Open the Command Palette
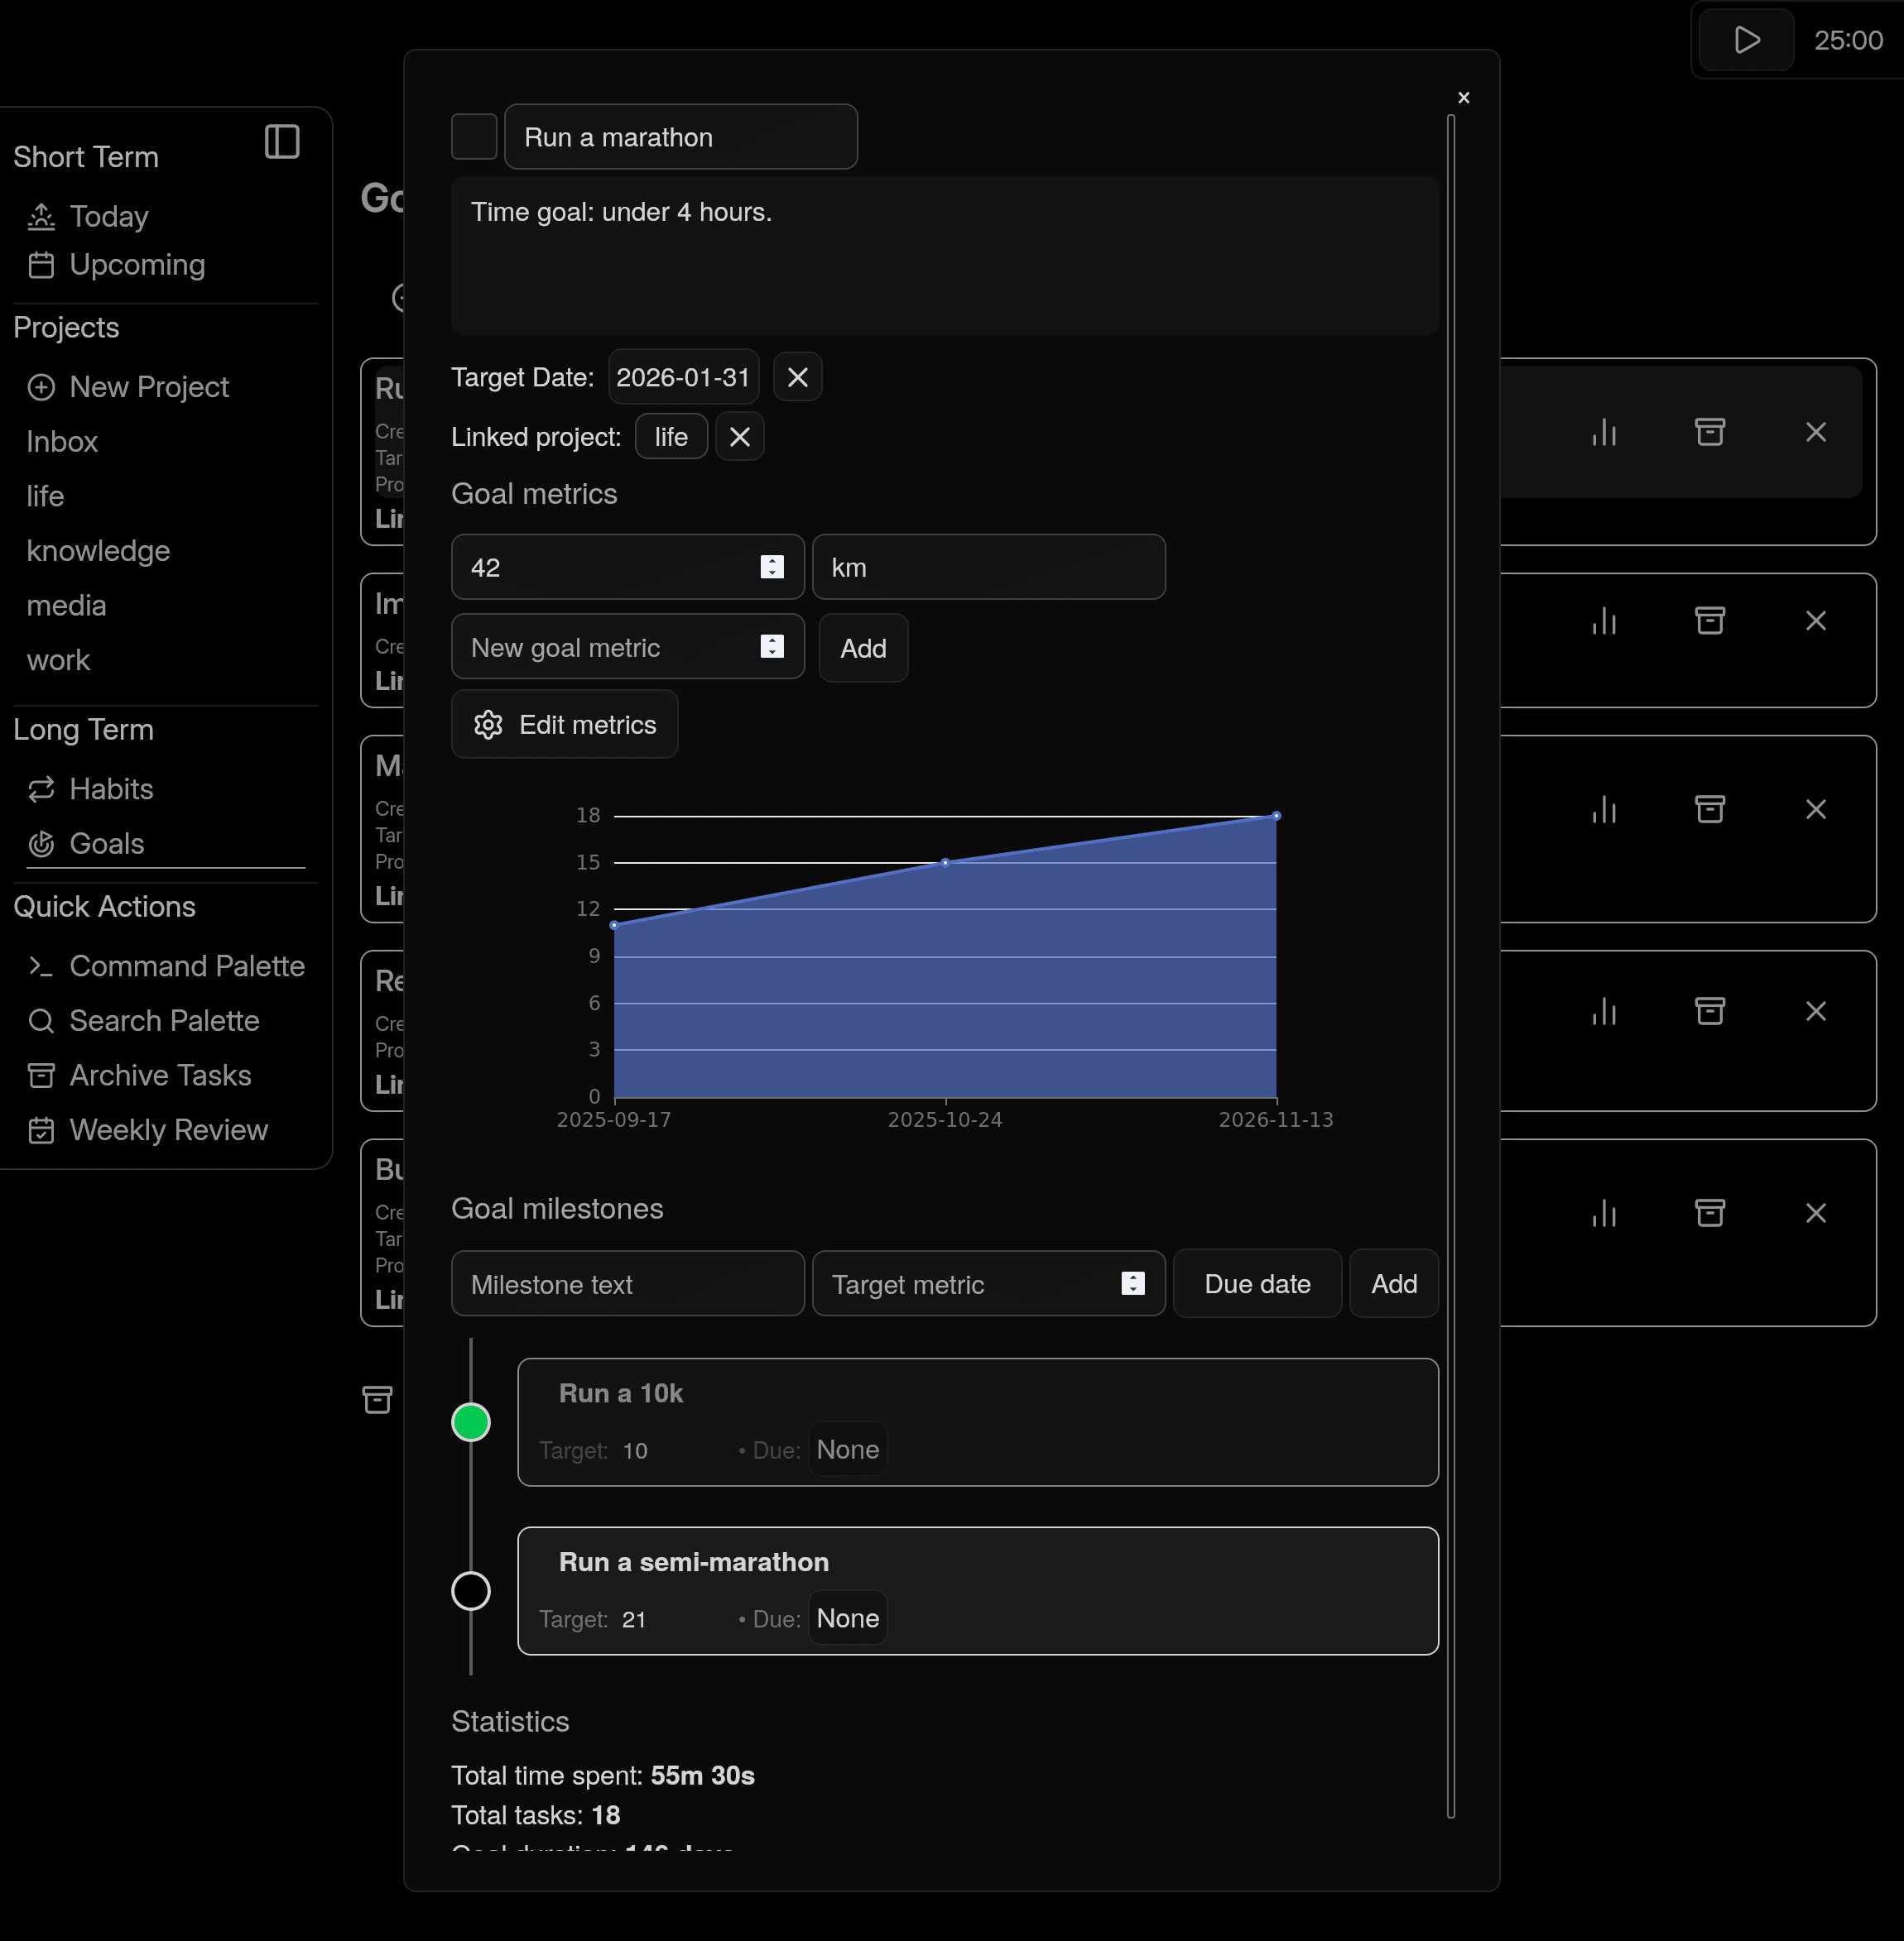Screen dimensions: 1904x1941 coord(187,966)
